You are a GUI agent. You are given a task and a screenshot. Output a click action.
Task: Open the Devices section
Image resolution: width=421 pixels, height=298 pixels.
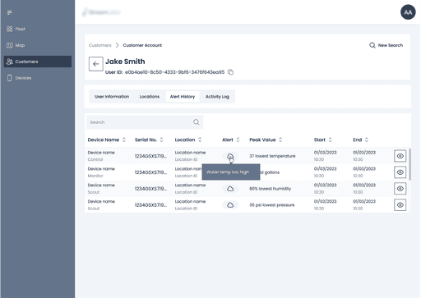(x=38, y=78)
